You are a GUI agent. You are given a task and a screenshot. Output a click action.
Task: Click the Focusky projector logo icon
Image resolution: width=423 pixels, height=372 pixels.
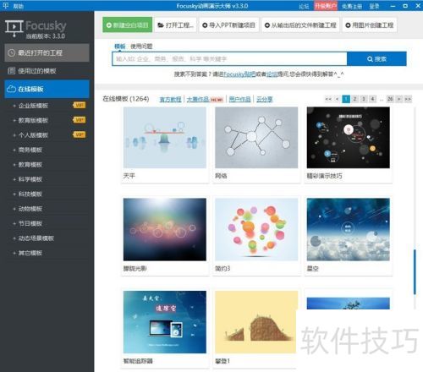[14, 28]
